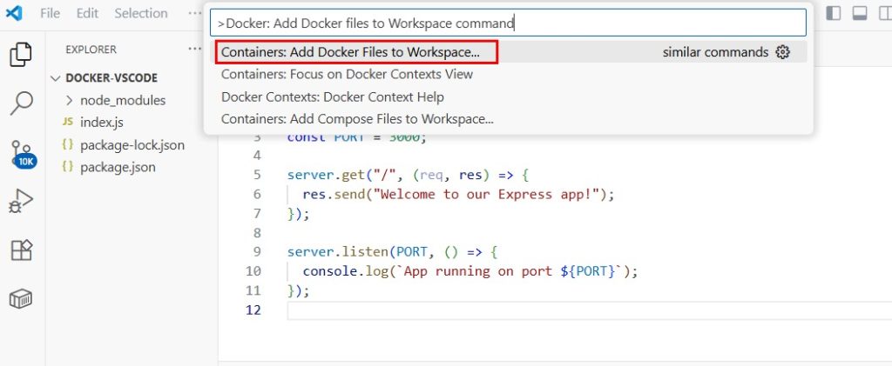Open the Containers view in activity bar
The height and width of the screenshot is (366, 892).
(21, 300)
